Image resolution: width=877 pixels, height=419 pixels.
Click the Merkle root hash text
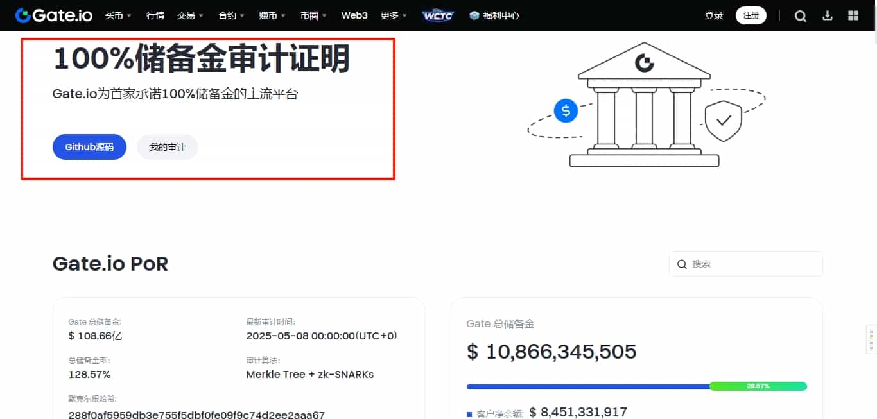(196, 414)
